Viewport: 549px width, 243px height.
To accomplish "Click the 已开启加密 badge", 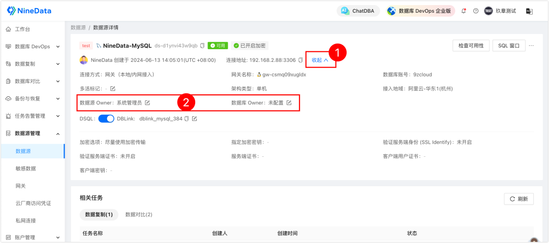I will point(250,46).
